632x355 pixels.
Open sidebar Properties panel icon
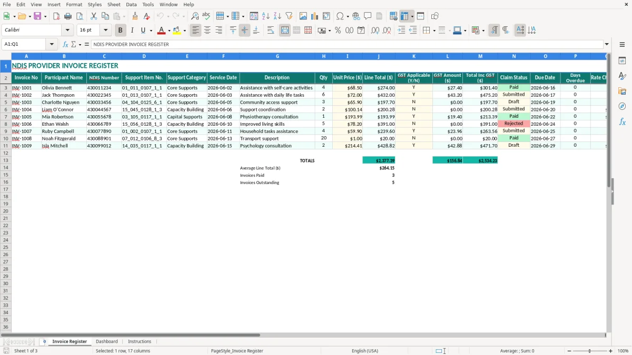622,61
